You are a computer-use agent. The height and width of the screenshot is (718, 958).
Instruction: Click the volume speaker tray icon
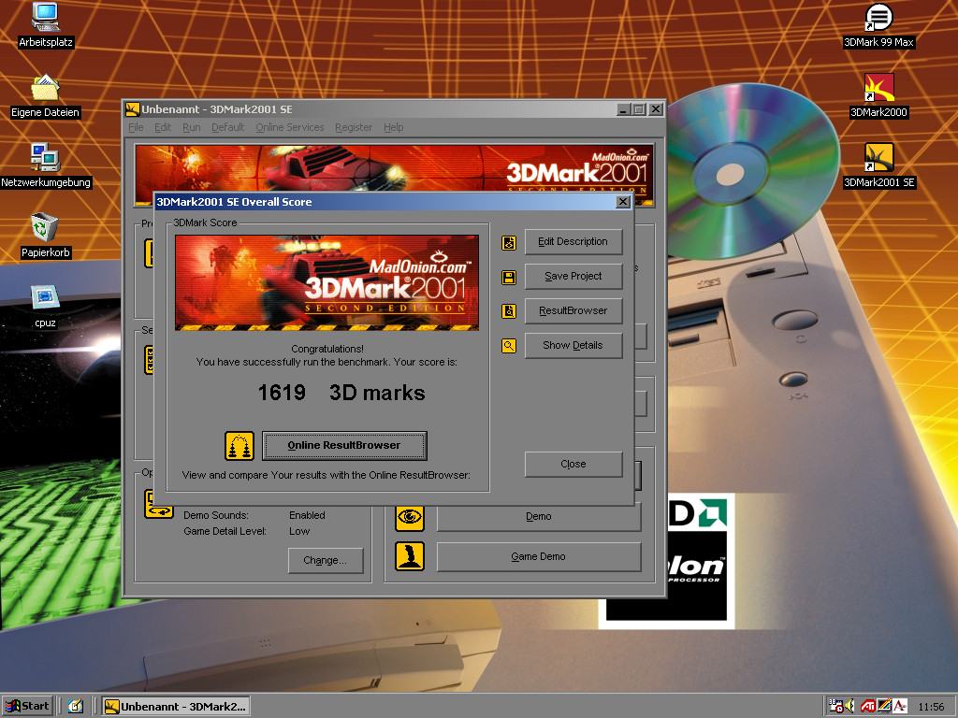tap(849, 707)
